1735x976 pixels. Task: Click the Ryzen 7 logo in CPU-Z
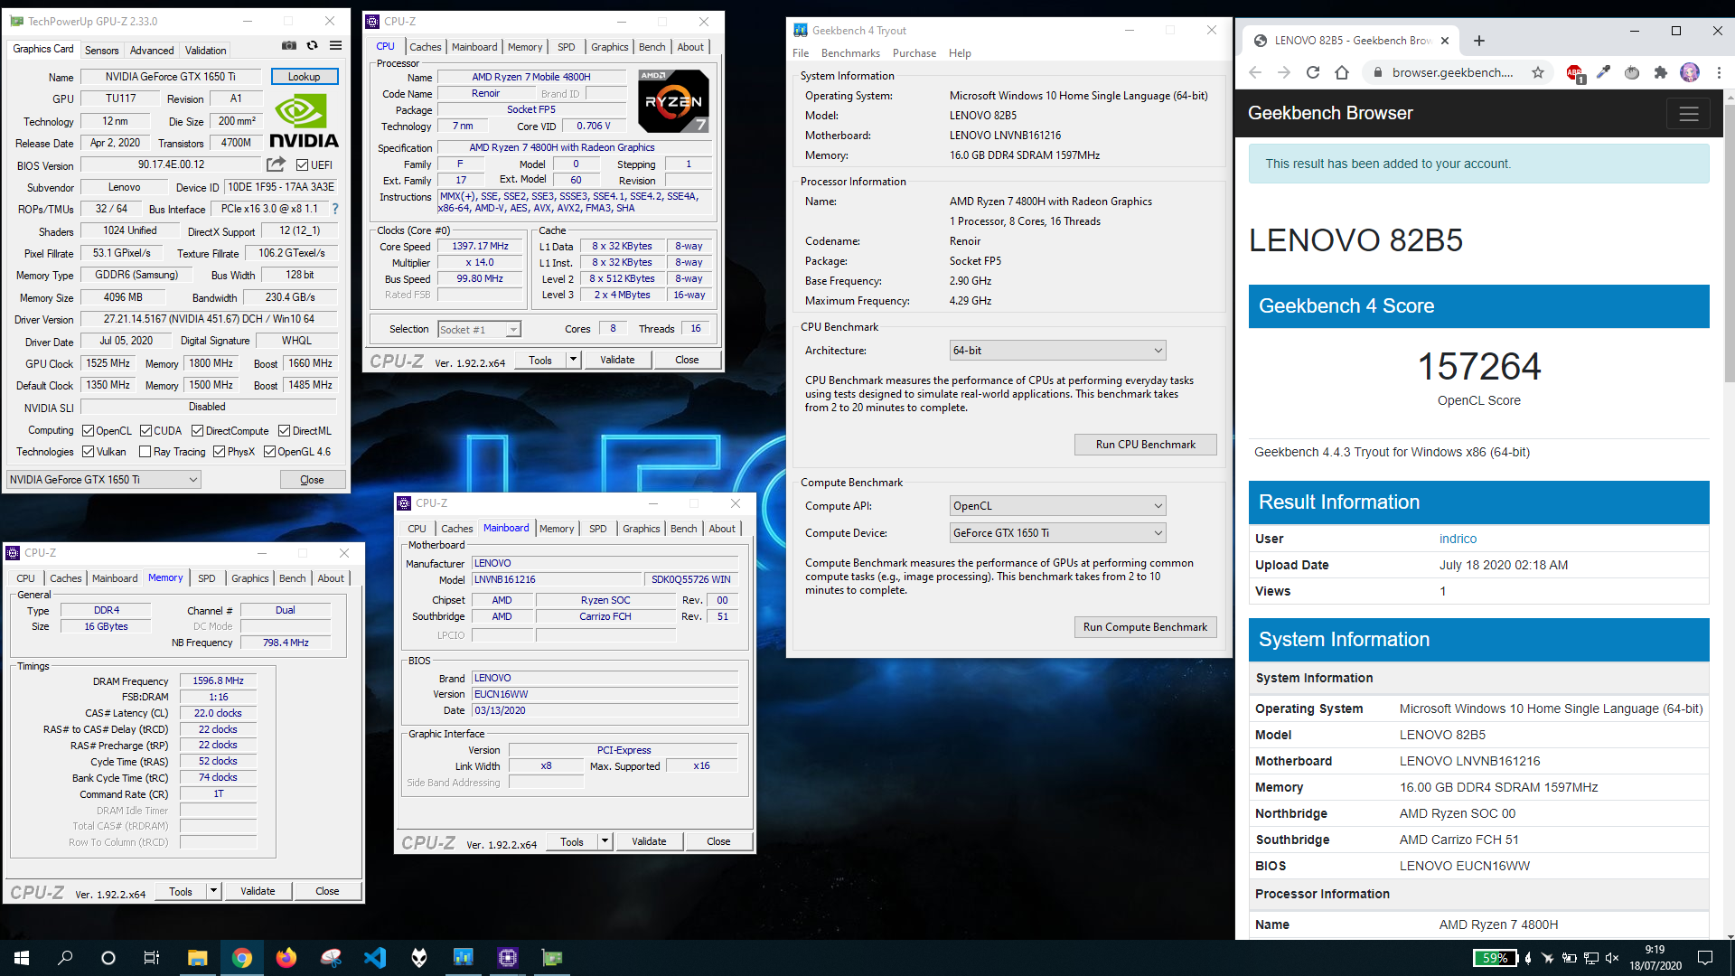673,101
